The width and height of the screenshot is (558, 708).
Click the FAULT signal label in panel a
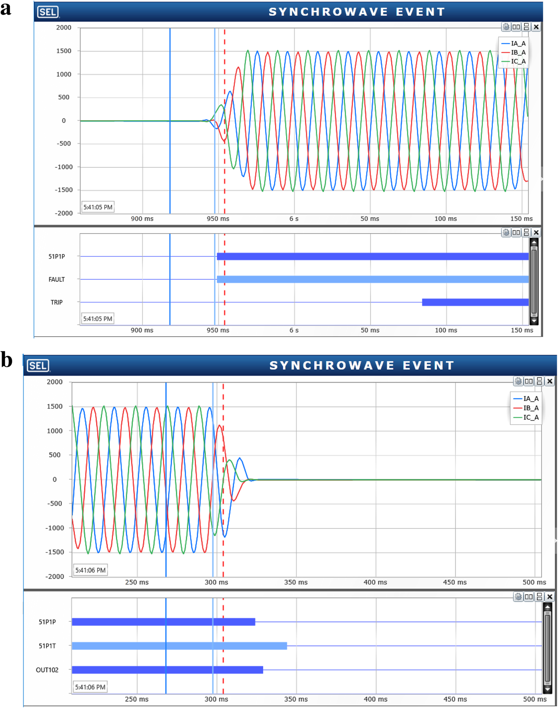[57, 279]
